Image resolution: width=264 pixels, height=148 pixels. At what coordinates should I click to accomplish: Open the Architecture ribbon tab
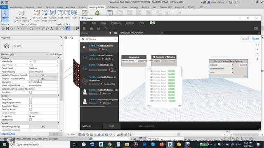16,7
